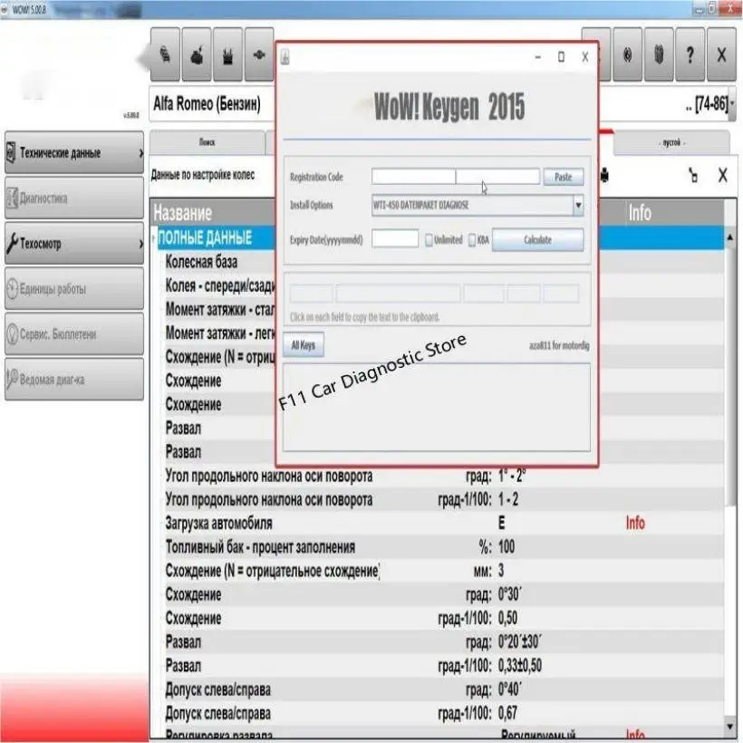Click the value 0°30' cell

coord(509,594)
